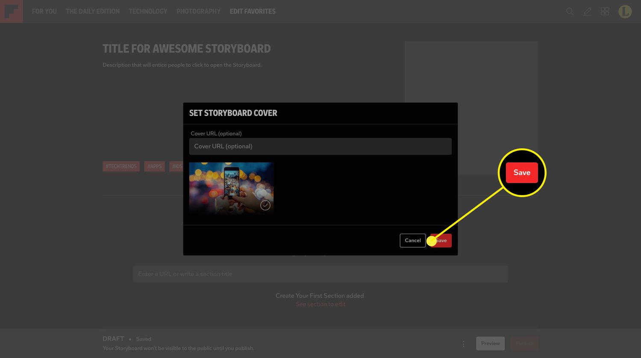Image resolution: width=641 pixels, height=358 pixels.
Task: Open the three-dot more options menu
Action: (x=463, y=343)
